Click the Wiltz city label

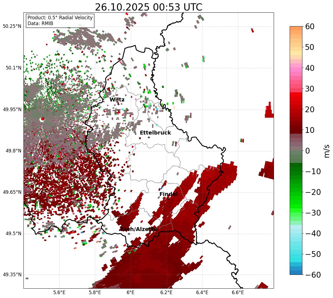tap(117, 100)
